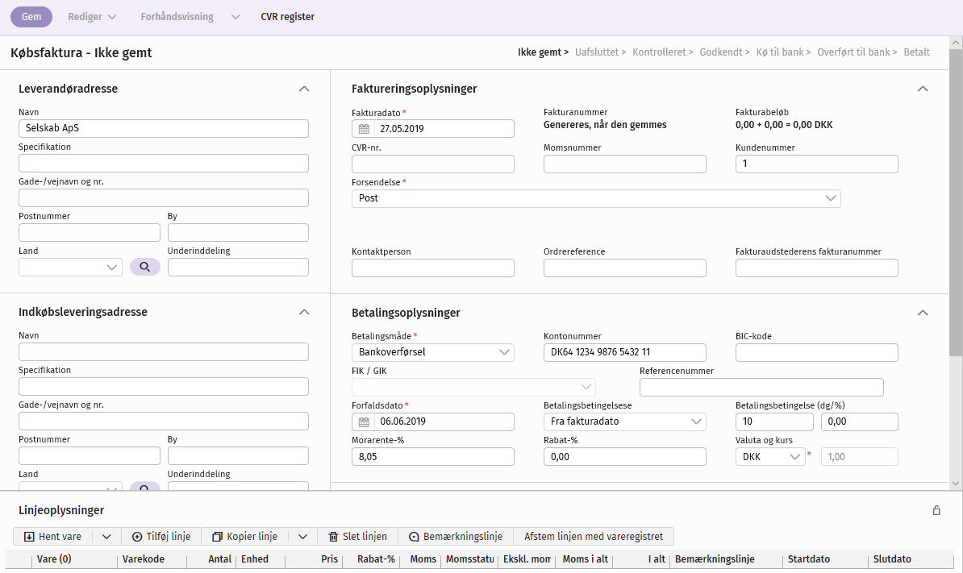Viewport: 963px width, 573px height.
Task: Click Tilføj linje to add a line
Action: pos(161,537)
